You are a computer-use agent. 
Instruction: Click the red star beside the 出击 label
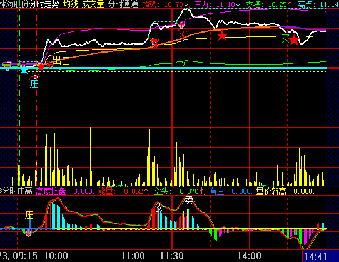tap(41, 67)
